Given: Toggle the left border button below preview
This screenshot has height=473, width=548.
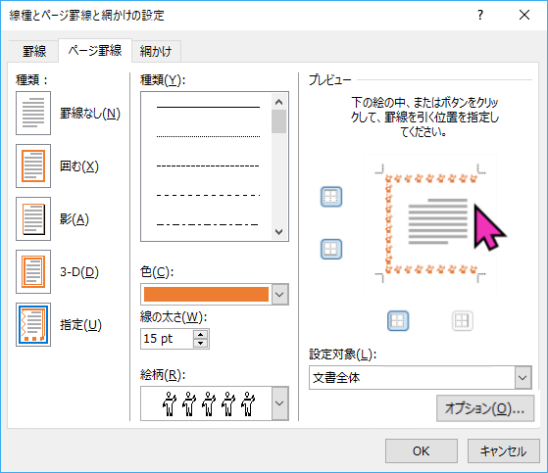Looking at the screenshot, I should tap(398, 321).
